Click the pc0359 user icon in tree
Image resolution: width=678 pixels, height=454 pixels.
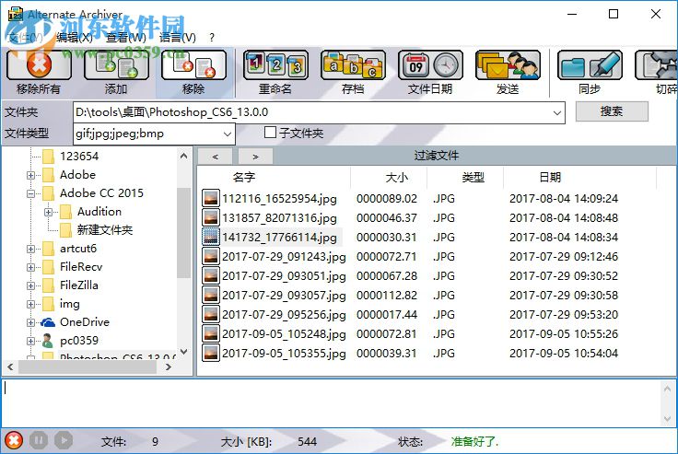point(48,341)
